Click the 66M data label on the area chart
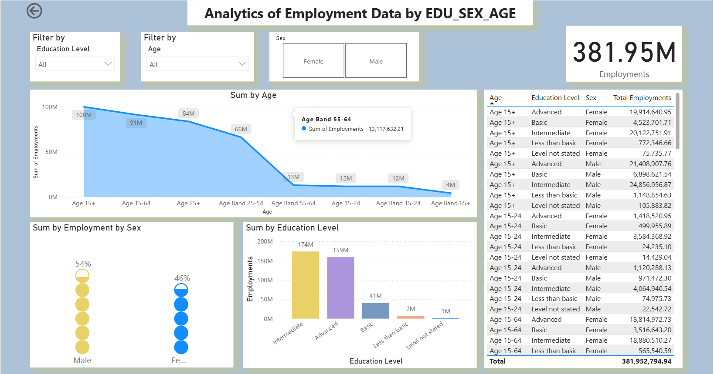714x374 pixels. pyautogui.click(x=241, y=129)
